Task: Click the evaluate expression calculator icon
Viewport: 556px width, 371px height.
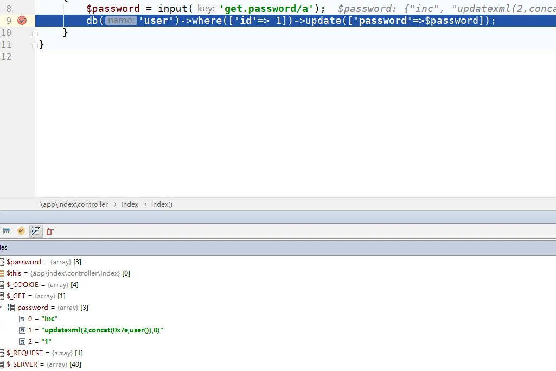Action: pos(7,231)
